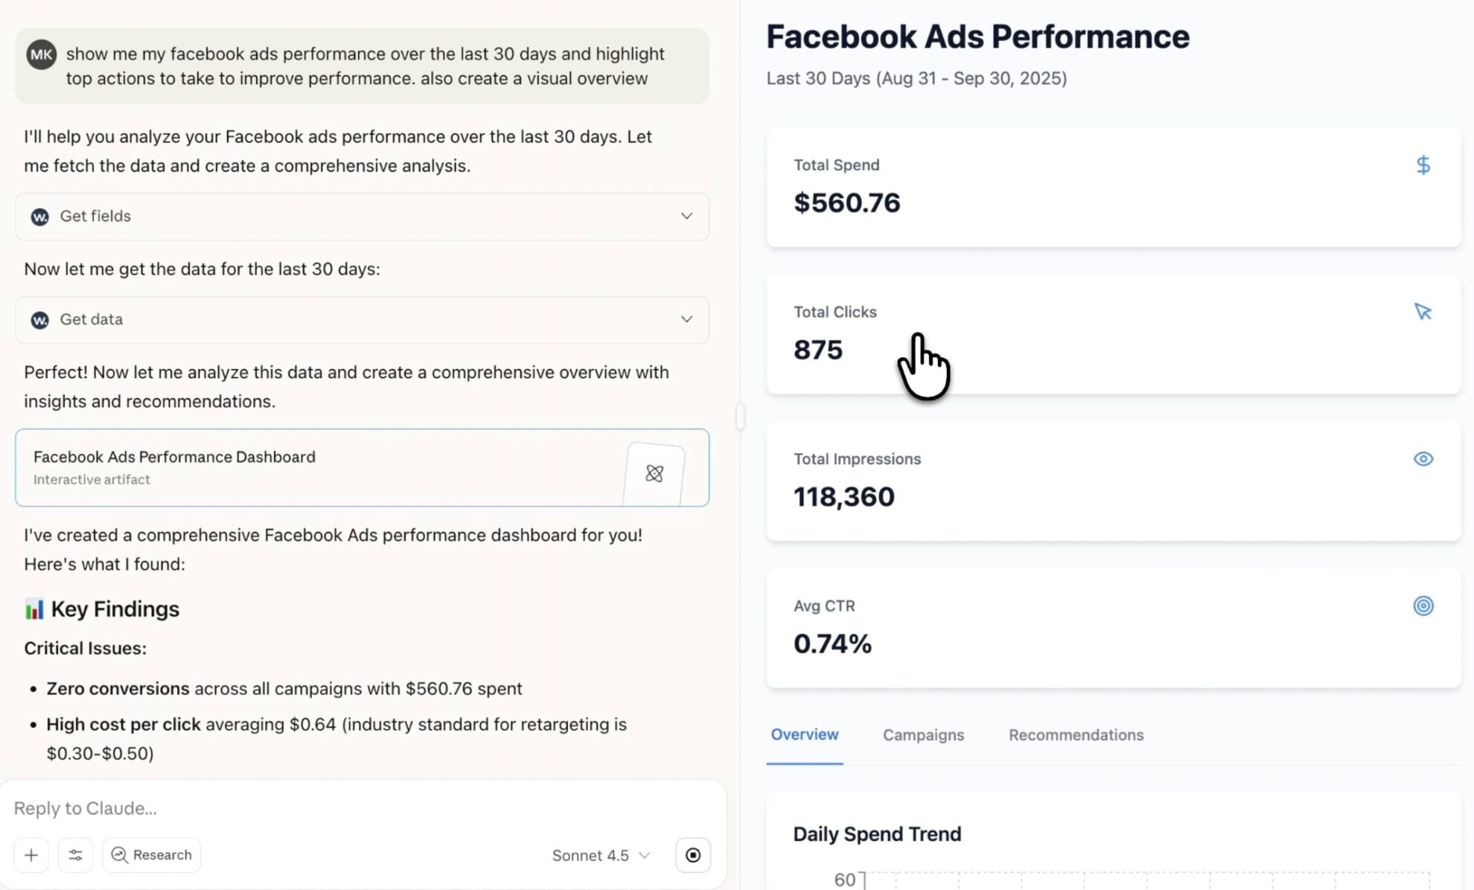
Task: Click the cursor icon on Total Clicks
Action: coord(1423,312)
